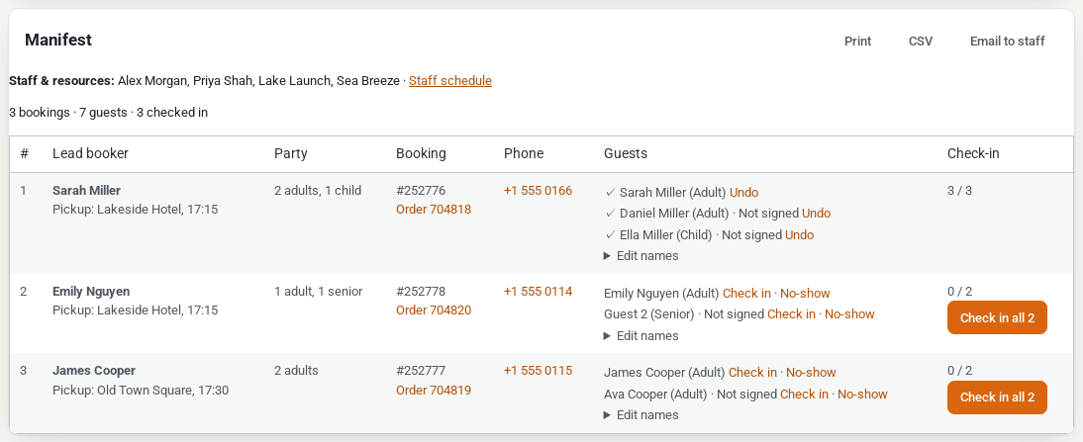
Task: Open Order 704819 link
Action: point(434,391)
